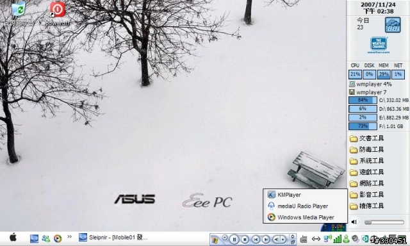The width and height of the screenshot is (410, 246).
Task: Select the wmplayer 7 memory process entry
Action: [368, 92]
